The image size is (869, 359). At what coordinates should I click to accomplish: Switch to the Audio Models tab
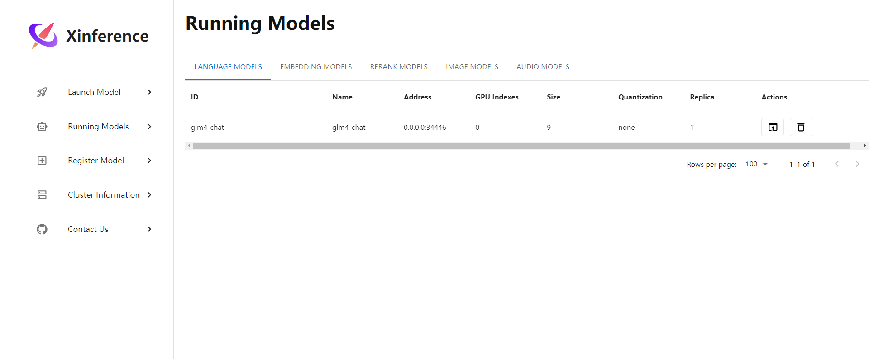(x=543, y=67)
